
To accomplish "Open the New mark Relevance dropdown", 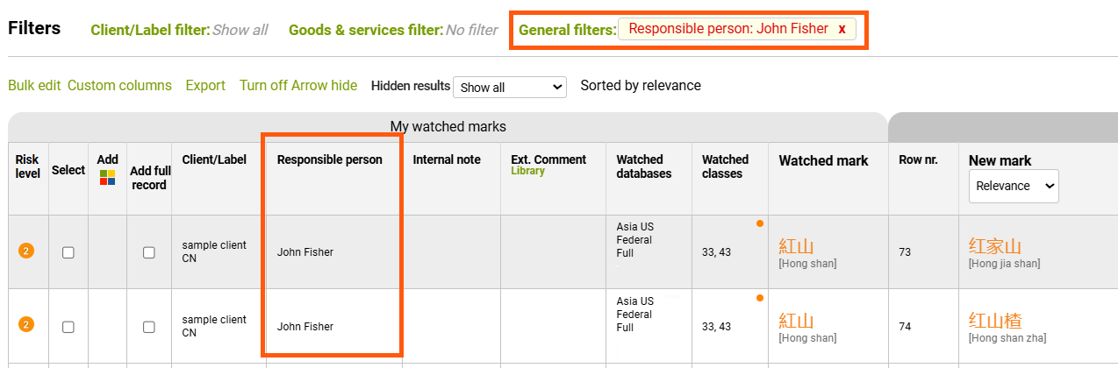I will click(1014, 186).
